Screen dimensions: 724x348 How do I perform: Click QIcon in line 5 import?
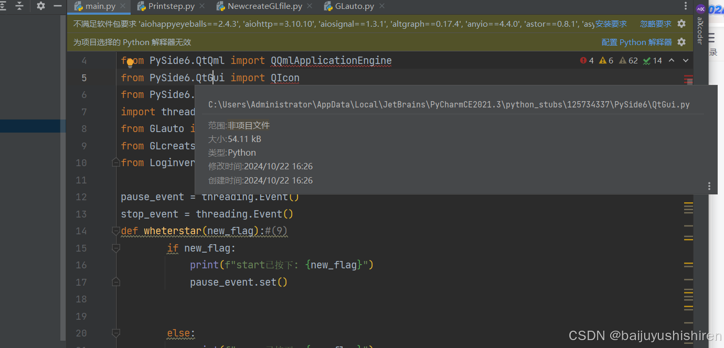click(x=285, y=78)
